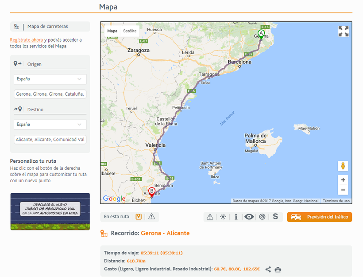Share the route via share icon
Image resolution: width=363 pixels, height=277 pixels.
(268, 269)
